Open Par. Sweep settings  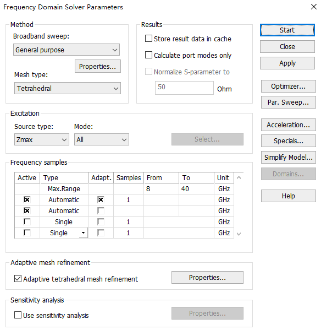[x=288, y=102]
